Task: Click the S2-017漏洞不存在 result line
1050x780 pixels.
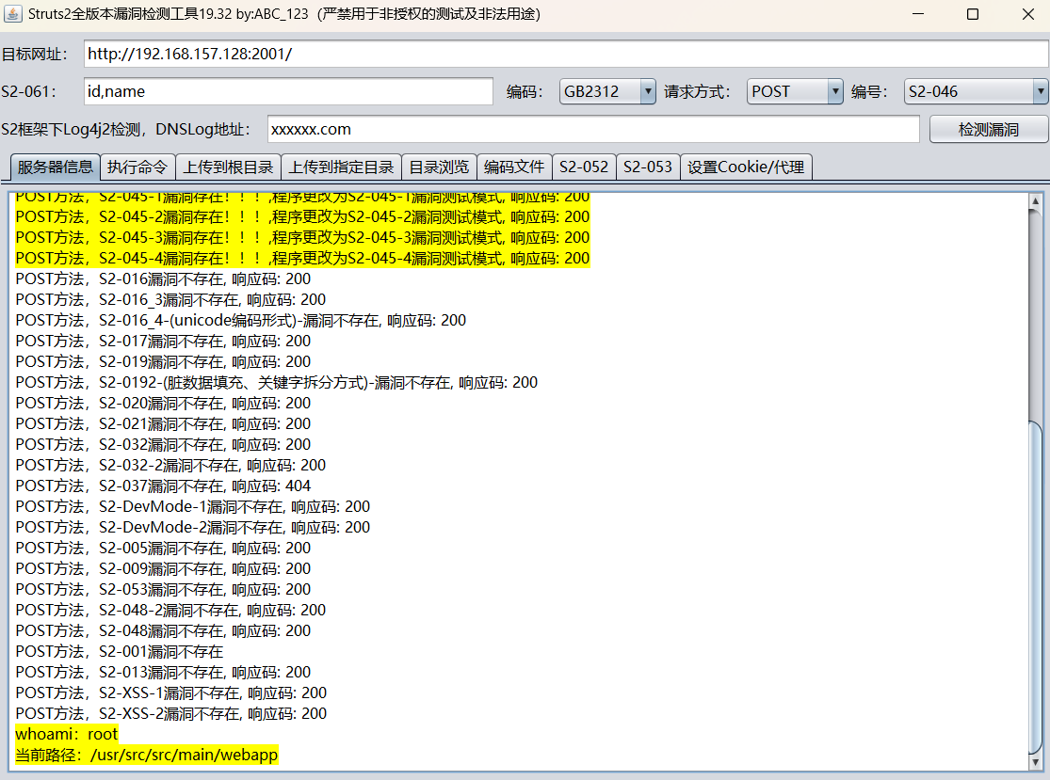Action: (x=163, y=342)
